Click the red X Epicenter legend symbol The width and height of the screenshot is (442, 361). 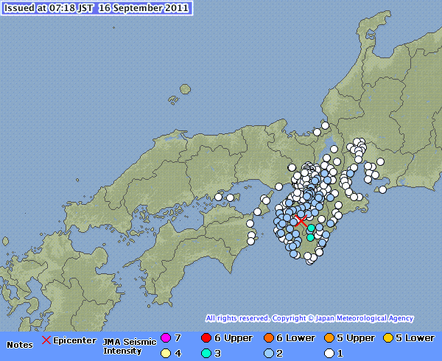pos(46,340)
